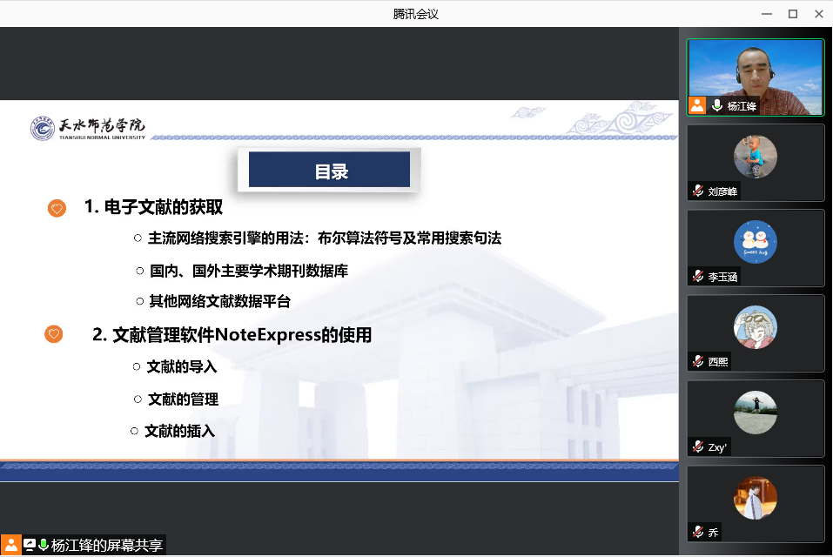Select 刘彦峰's toddler avatar
833x557 pixels.
point(755,157)
